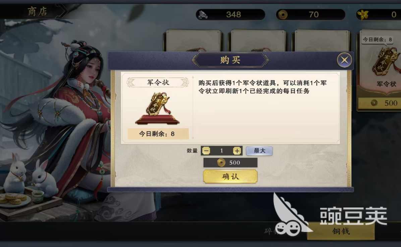This screenshot has width=401, height=247.
Task: Confirm purchase with the 确认 button
Action: point(230,176)
